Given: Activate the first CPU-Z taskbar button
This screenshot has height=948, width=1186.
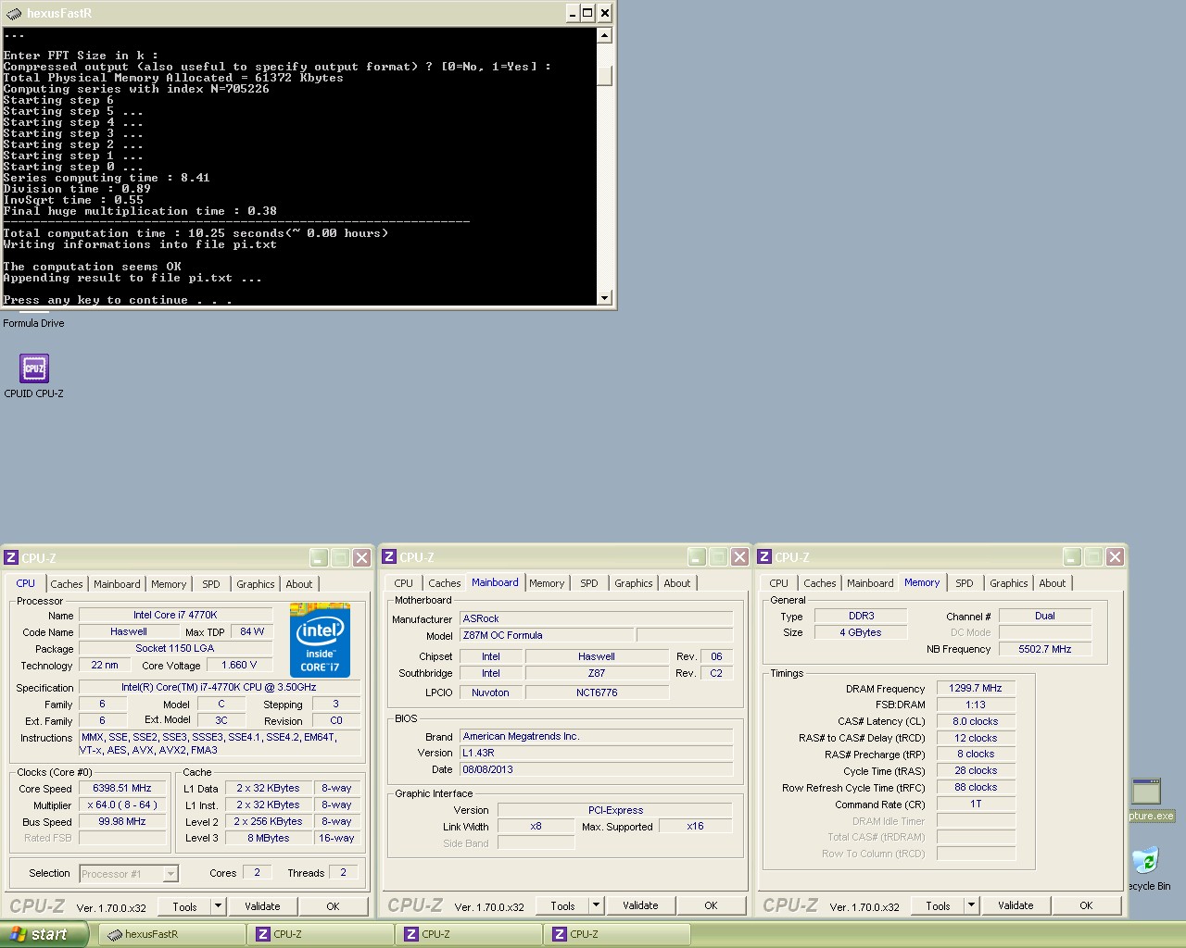Looking at the screenshot, I should click(x=320, y=934).
